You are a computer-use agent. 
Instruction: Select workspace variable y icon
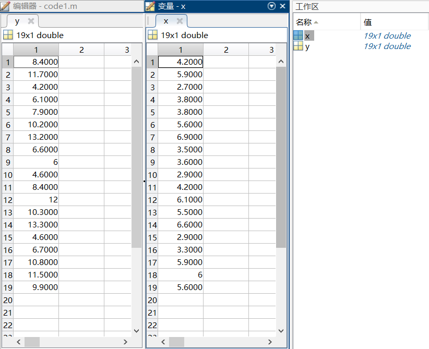point(298,46)
